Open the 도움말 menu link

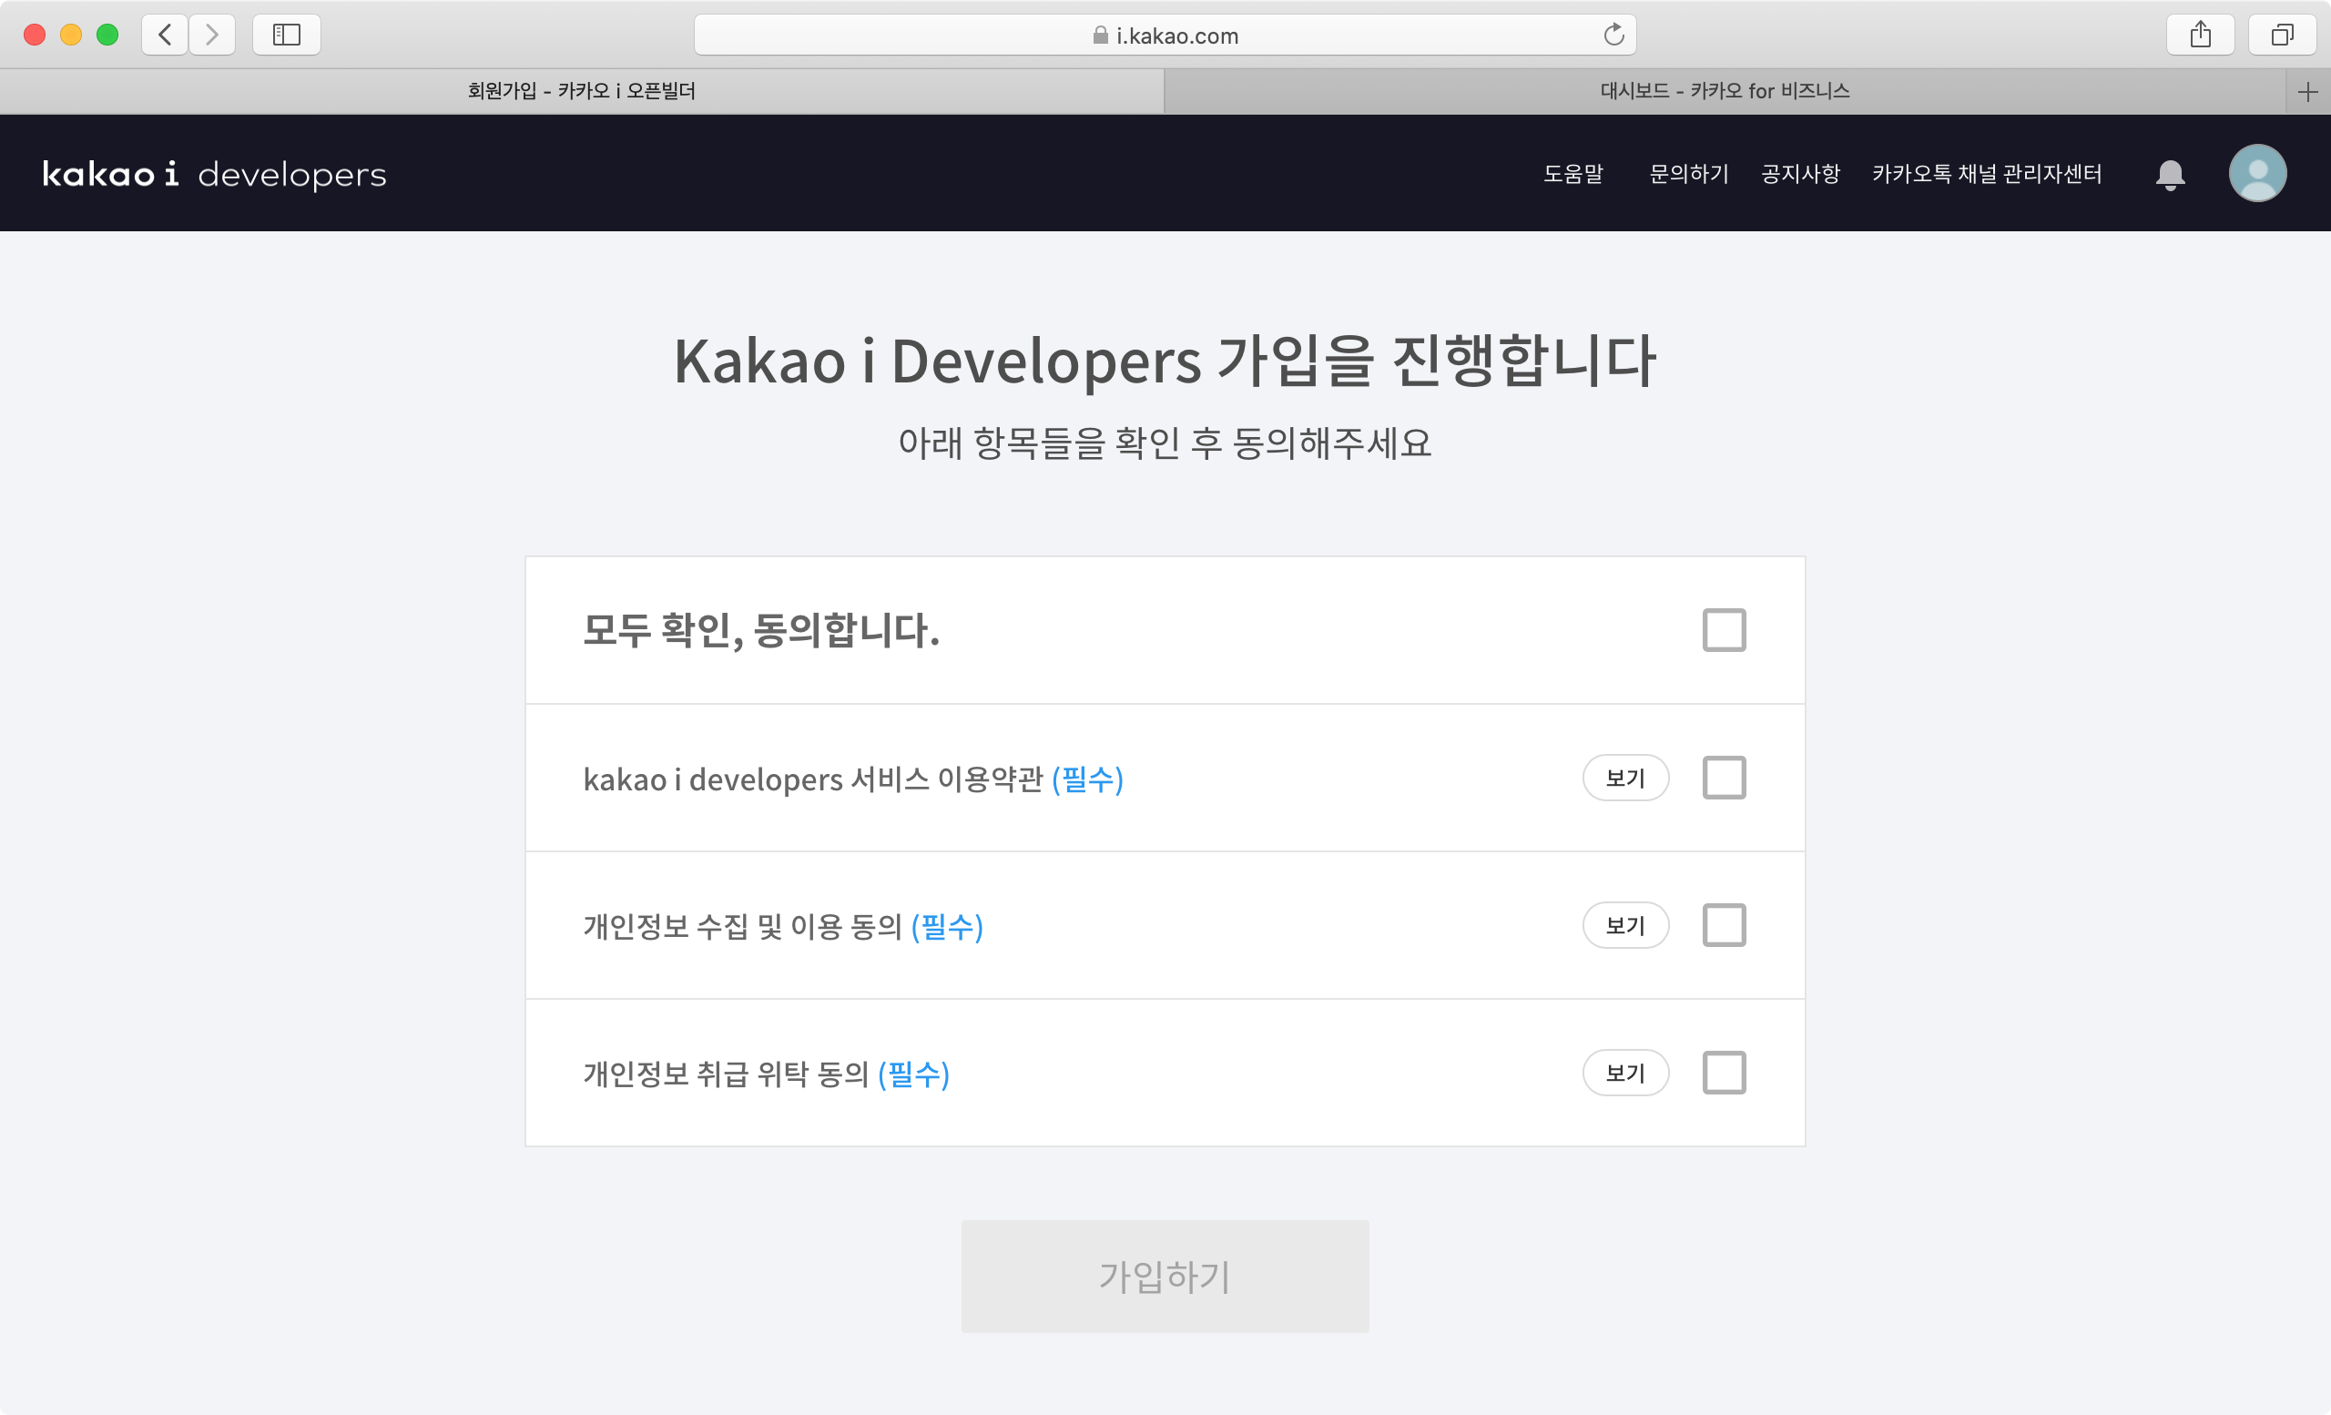1573,174
